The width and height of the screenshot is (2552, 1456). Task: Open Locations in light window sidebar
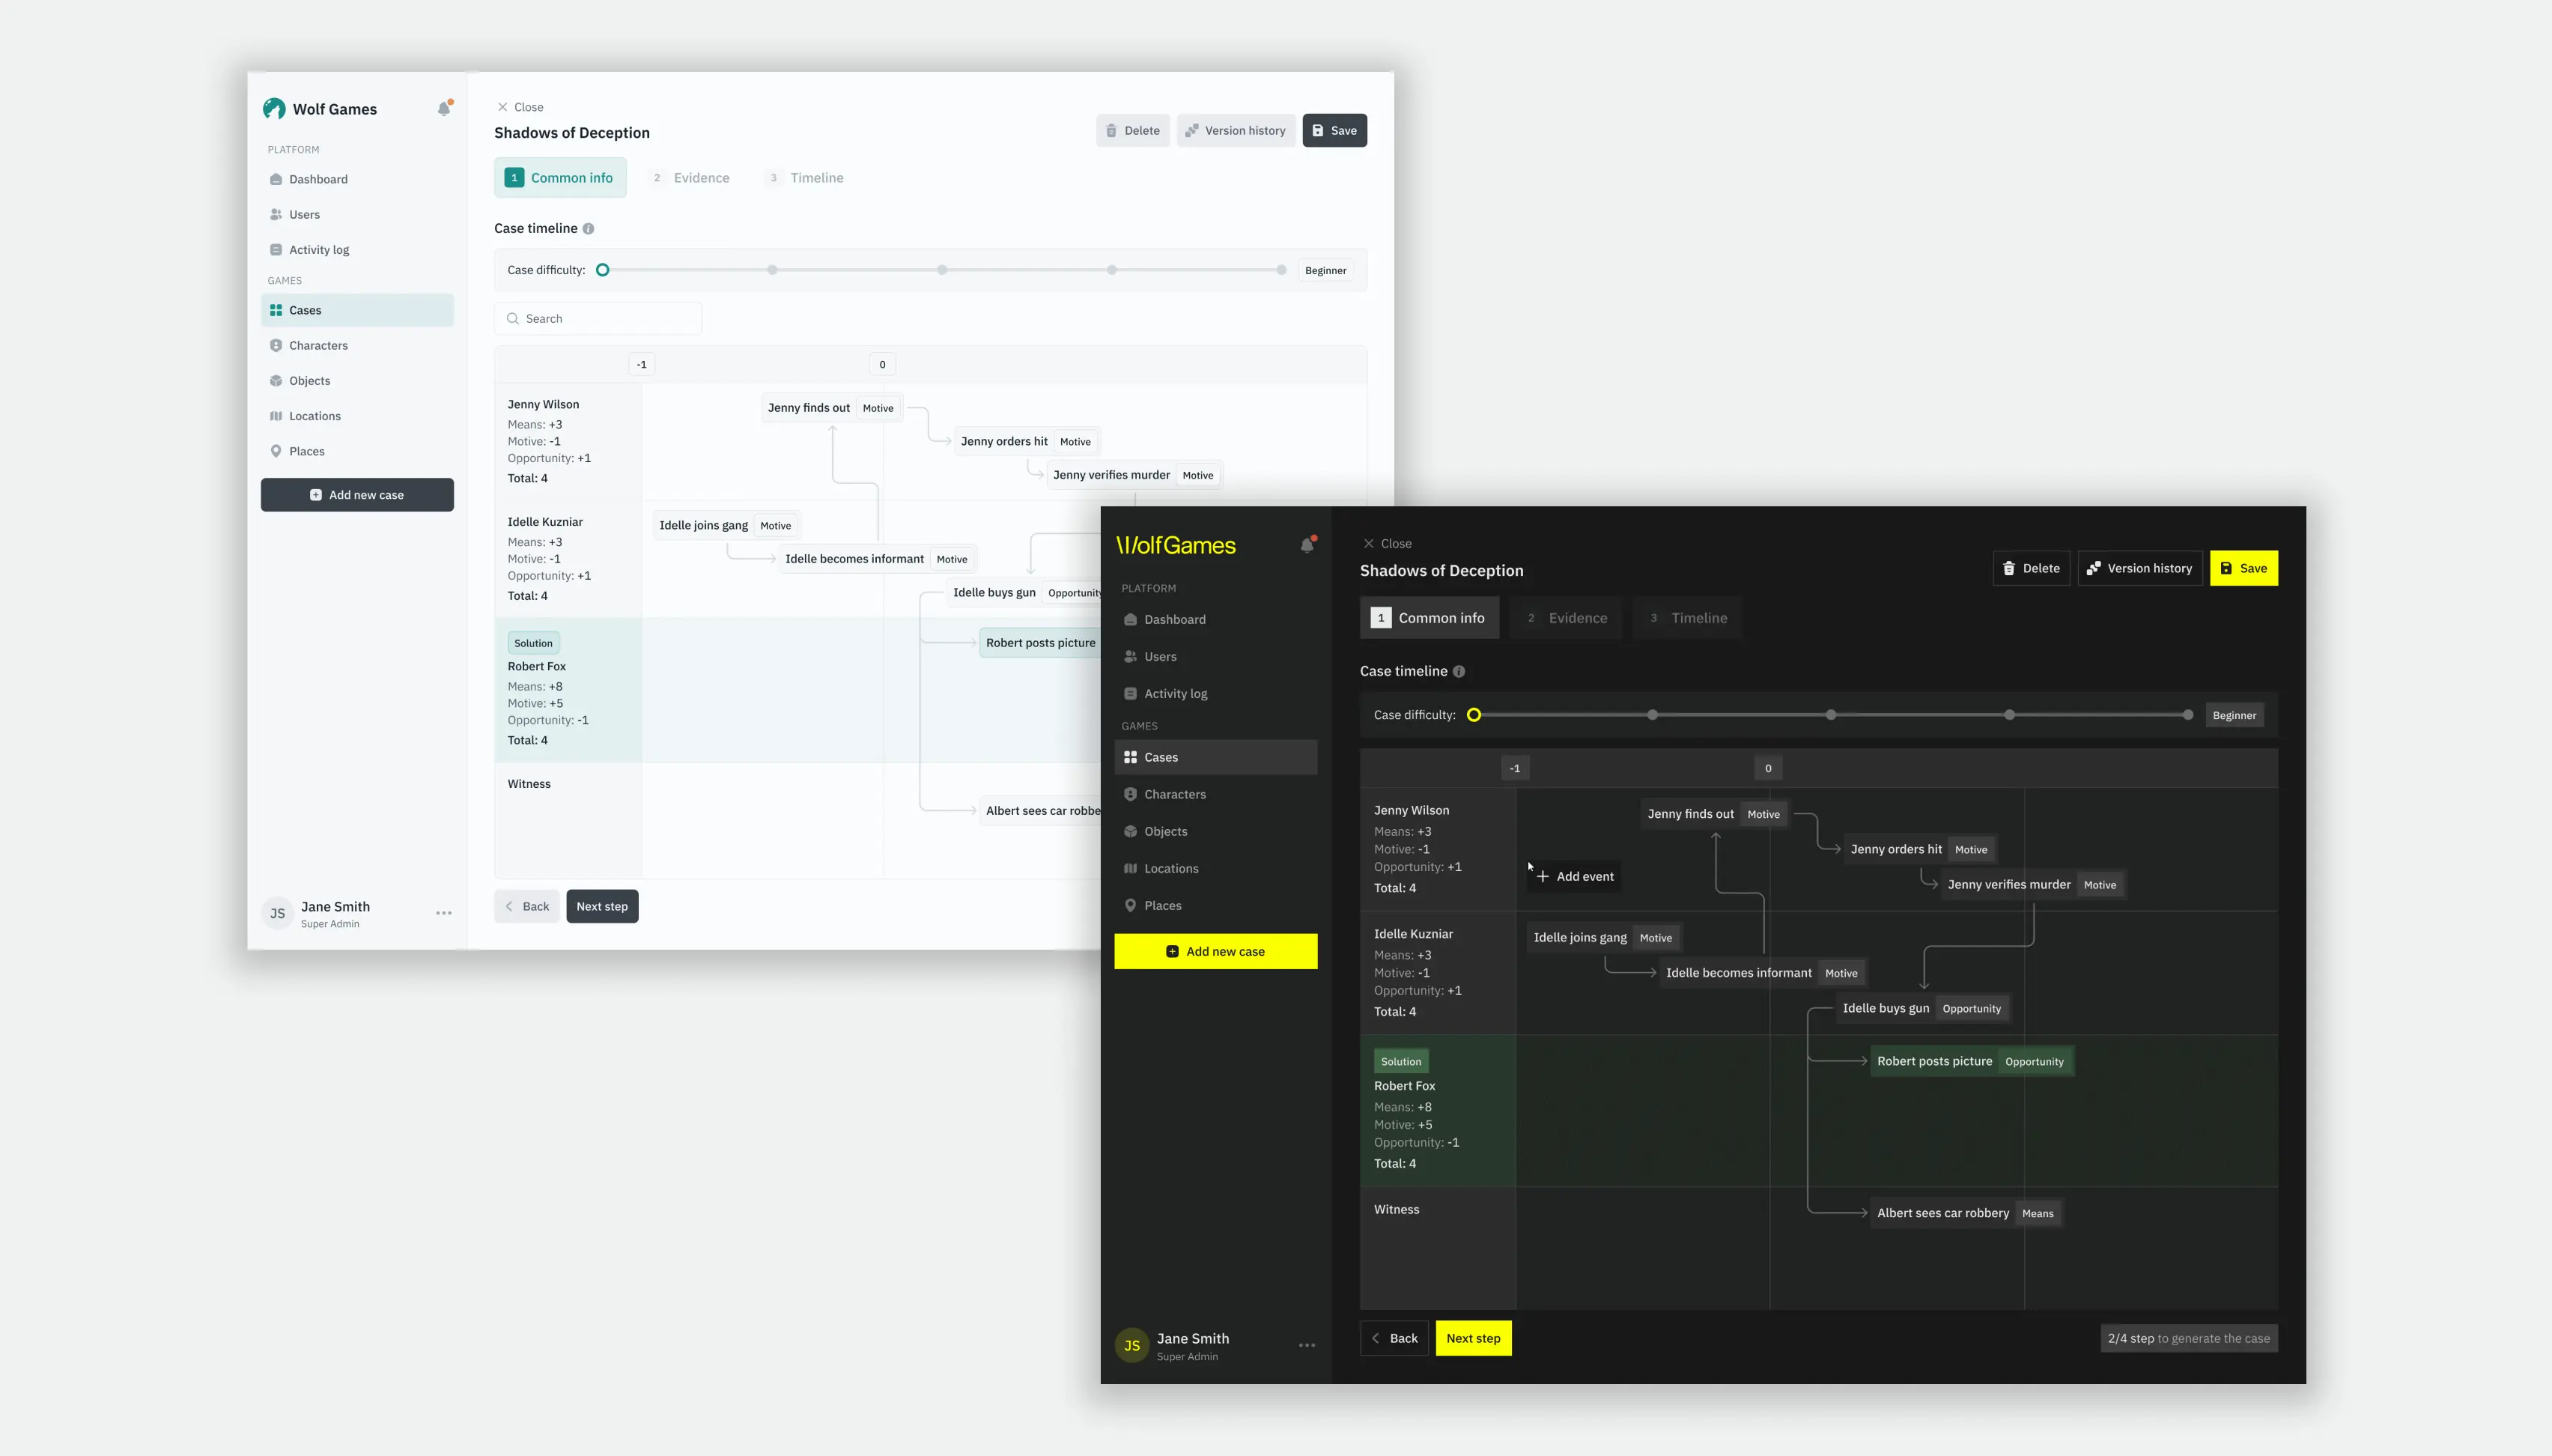pos(357,416)
